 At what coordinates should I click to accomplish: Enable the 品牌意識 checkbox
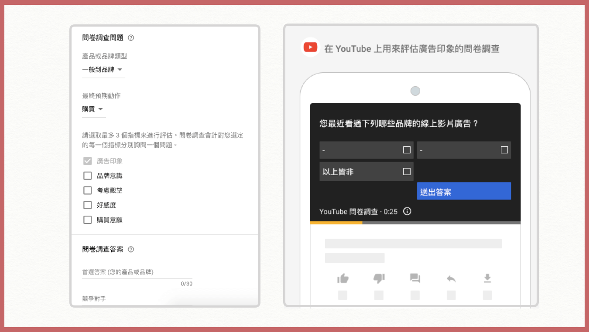88,176
